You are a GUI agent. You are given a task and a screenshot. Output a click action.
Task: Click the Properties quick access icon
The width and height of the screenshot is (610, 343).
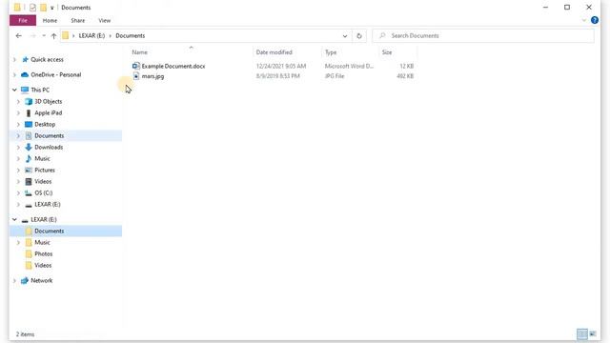click(32, 8)
